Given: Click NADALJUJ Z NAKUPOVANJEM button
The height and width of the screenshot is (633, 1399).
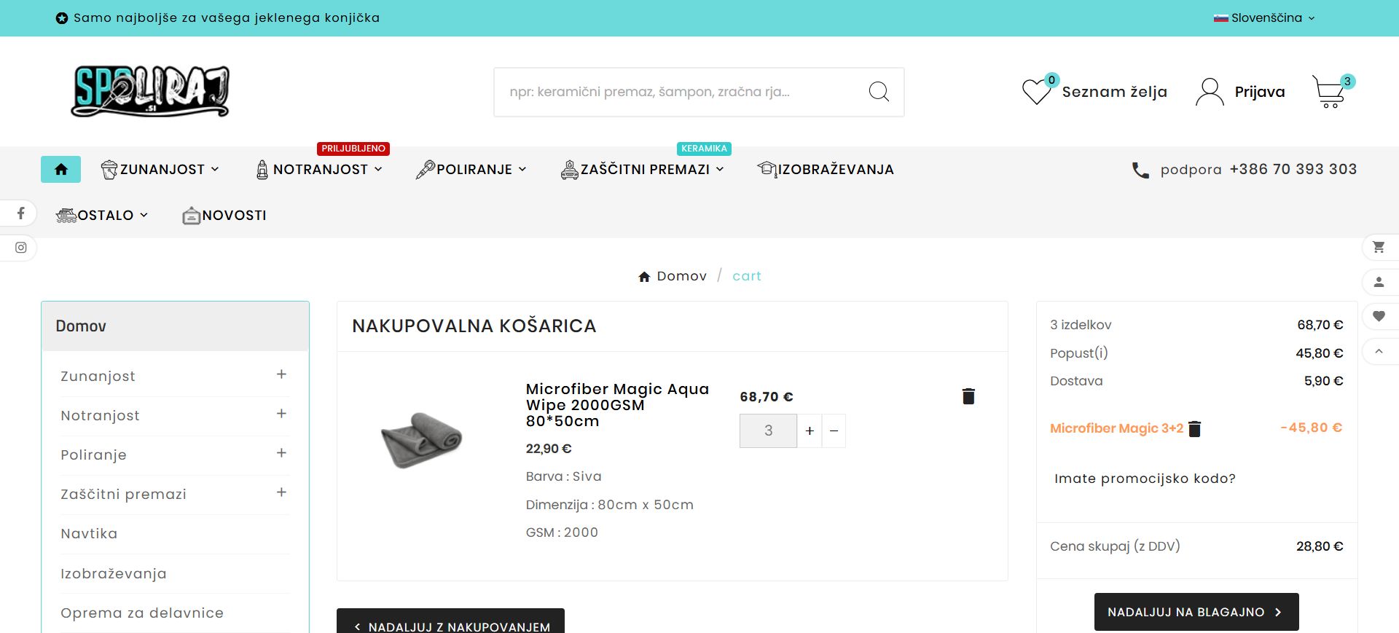Looking at the screenshot, I should [450, 621].
